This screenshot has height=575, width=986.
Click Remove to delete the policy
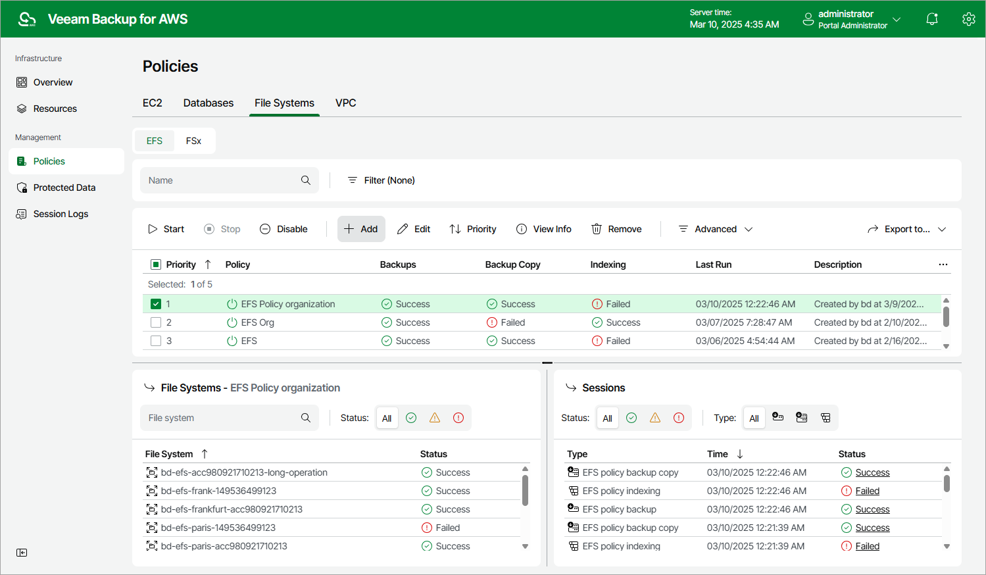tap(616, 229)
